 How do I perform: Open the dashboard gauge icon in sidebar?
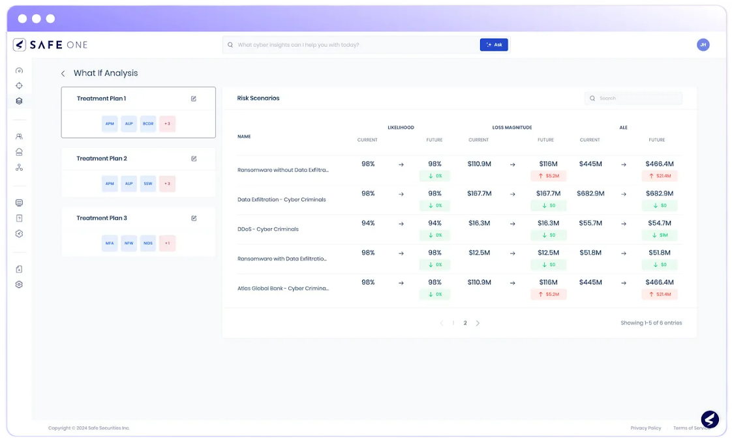(19, 70)
